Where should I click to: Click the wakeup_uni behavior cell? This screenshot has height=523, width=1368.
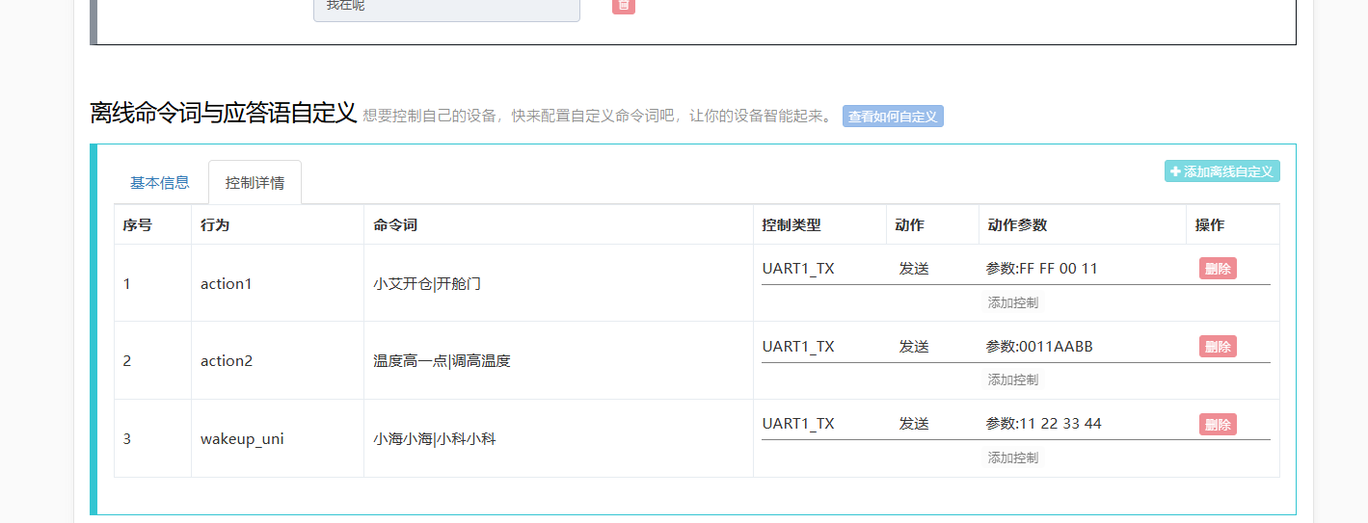(242, 439)
